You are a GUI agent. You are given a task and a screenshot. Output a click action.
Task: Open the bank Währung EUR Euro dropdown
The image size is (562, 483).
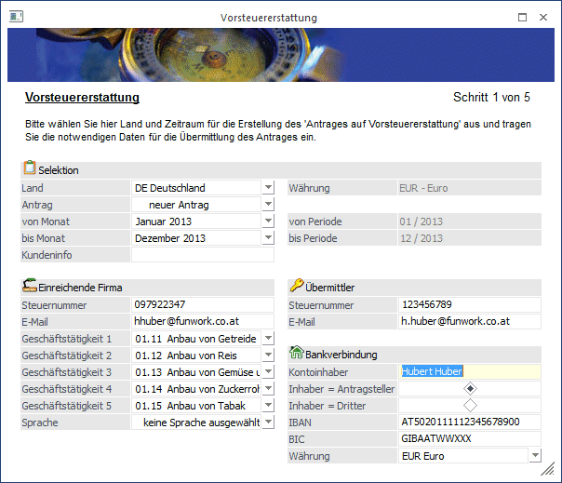[534, 456]
